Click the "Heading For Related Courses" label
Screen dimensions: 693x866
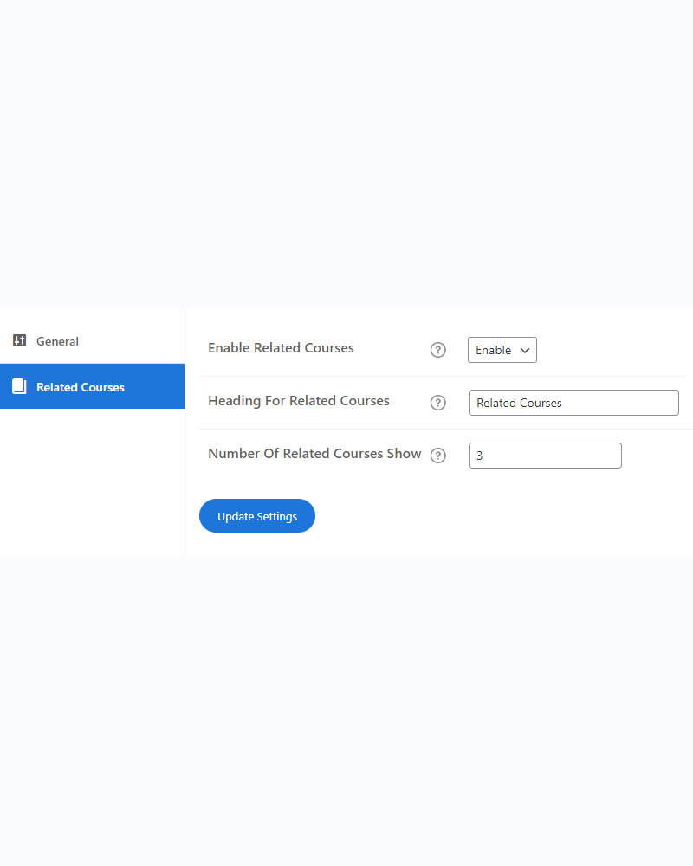[x=299, y=401]
